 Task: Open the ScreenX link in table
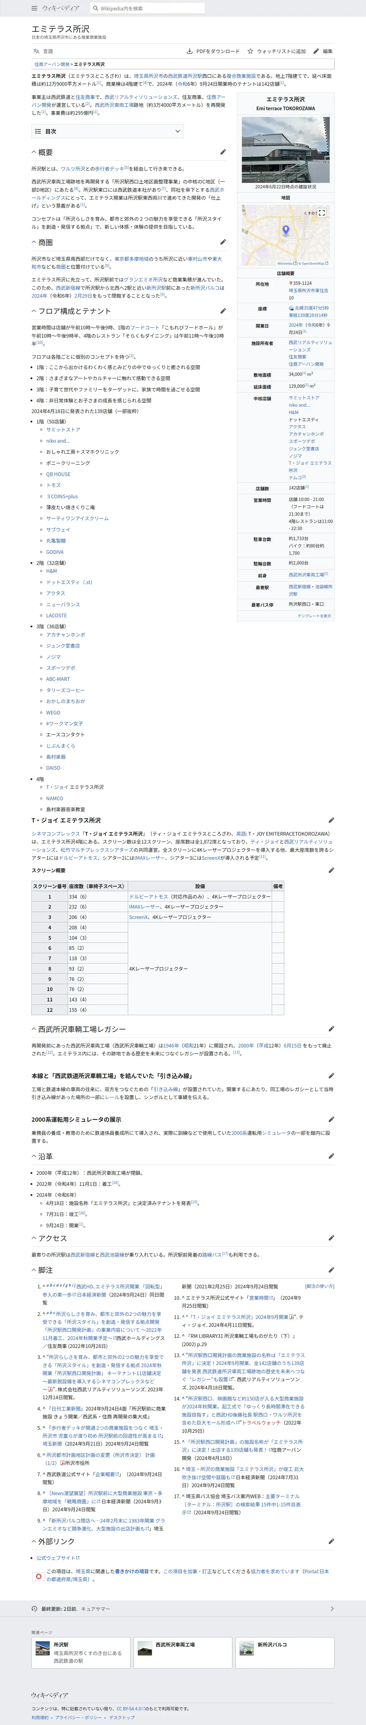click(x=138, y=917)
